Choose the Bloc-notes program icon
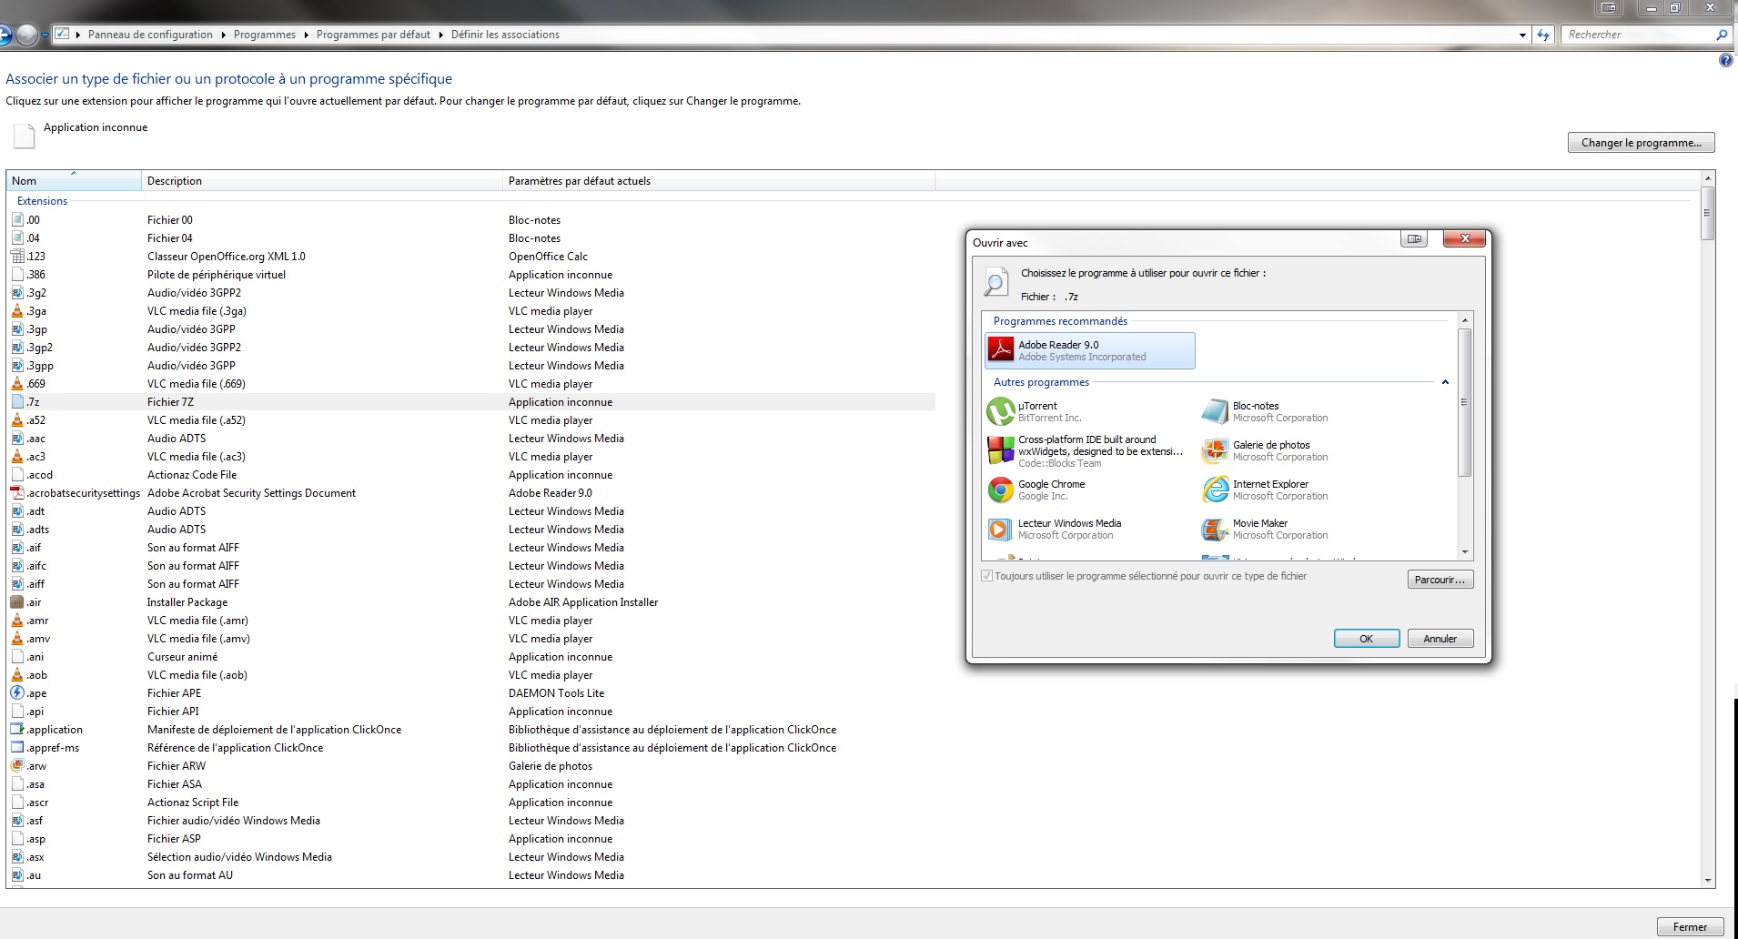1738x939 pixels. [1215, 412]
